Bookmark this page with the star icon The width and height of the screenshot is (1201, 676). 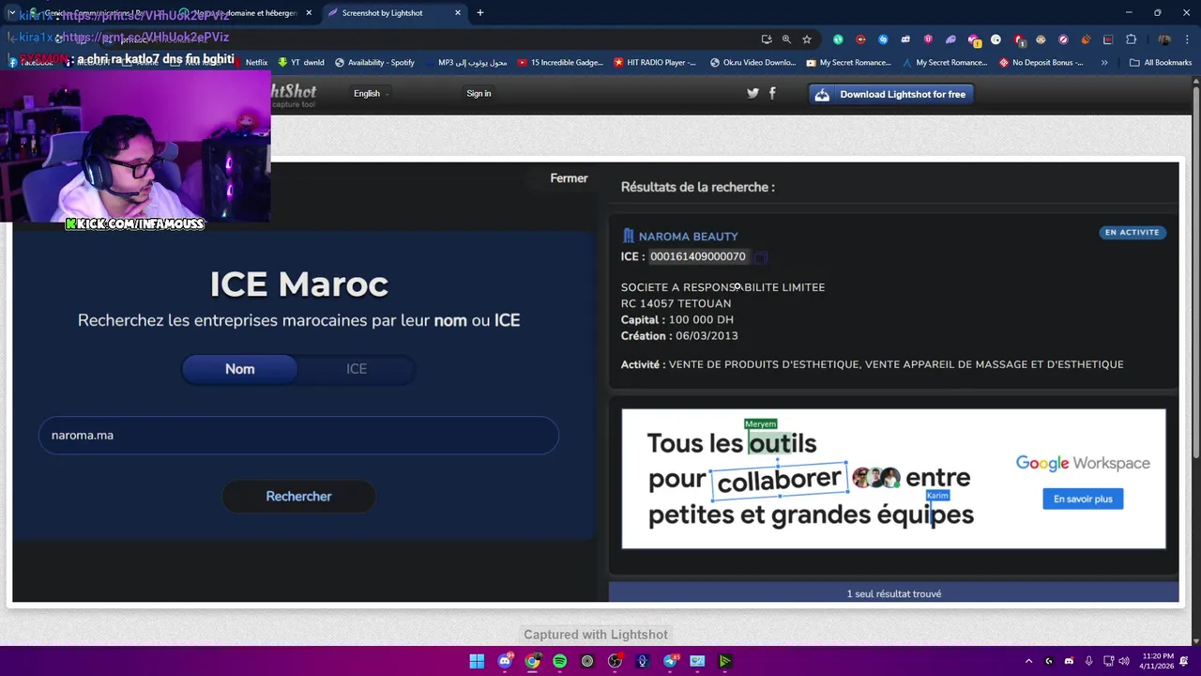click(x=806, y=39)
